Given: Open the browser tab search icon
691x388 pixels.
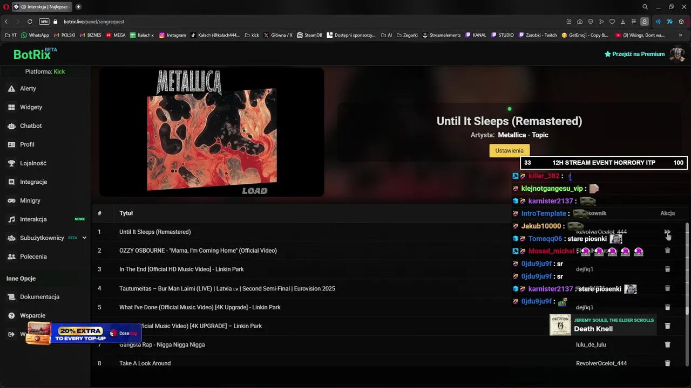Looking at the screenshot, I should pyautogui.click(x=645, y=7).
